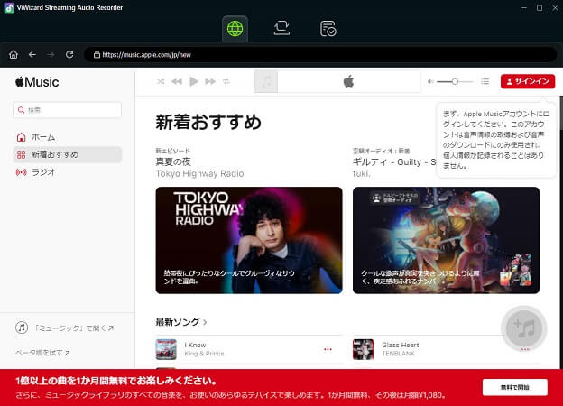Reload the page with refresh icon
The height and width of the screenshot is (406, 563).
coord(69,54)
